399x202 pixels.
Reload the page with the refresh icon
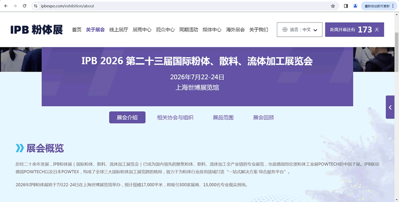pos(24,6)
